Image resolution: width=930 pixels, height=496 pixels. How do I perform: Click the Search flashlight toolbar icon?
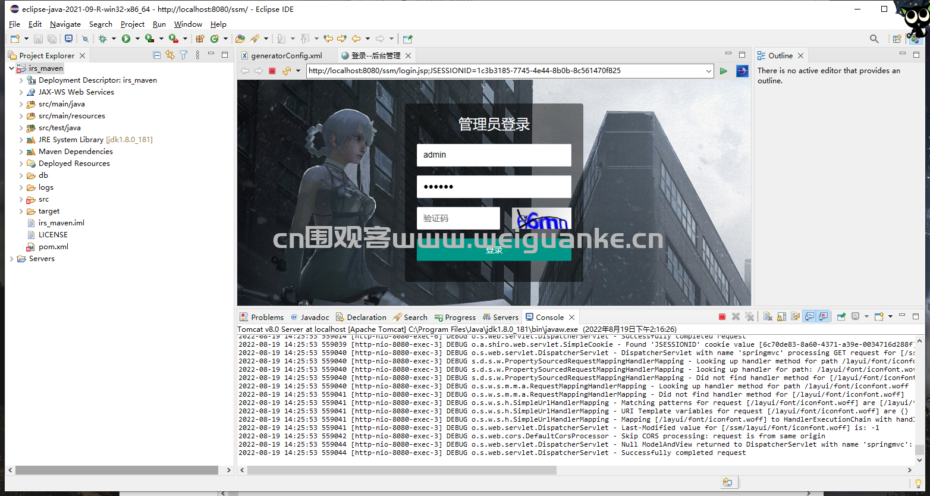pos(255,39)
